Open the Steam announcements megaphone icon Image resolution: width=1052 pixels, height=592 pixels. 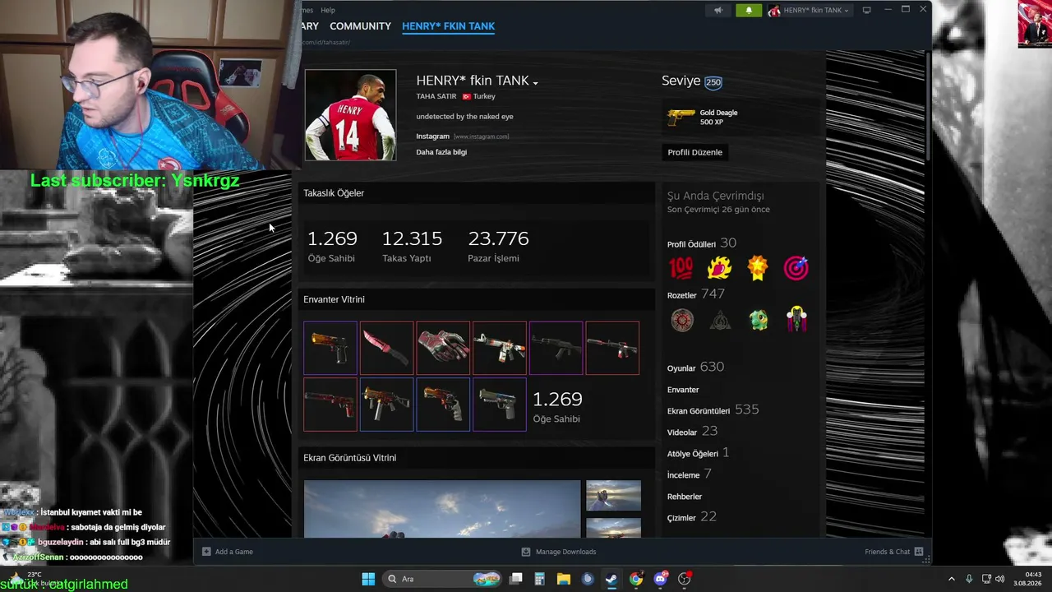pyautogui.click(x=718, y=11)
